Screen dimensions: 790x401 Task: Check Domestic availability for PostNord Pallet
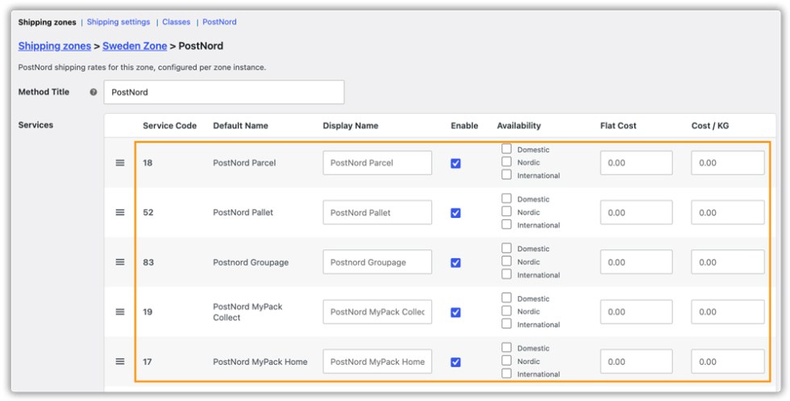(506, 198)
